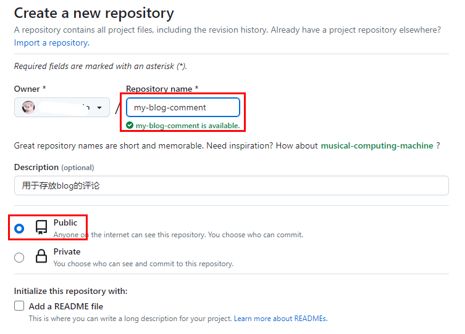Viewport: 465px width, 334px height.
Task: Click the "Description (optional)" field label
Action: pos(54,167)
